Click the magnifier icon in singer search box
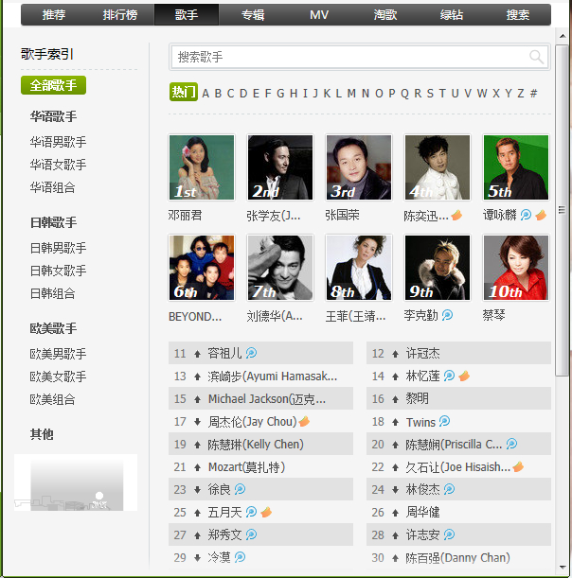572x578 pixels. pyautogui.click(x=536, y=57)
